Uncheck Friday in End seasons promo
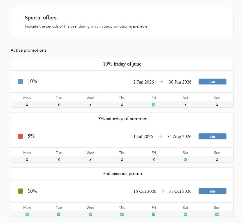This screenshot has width=243, height=223. (x=154, y=214)
